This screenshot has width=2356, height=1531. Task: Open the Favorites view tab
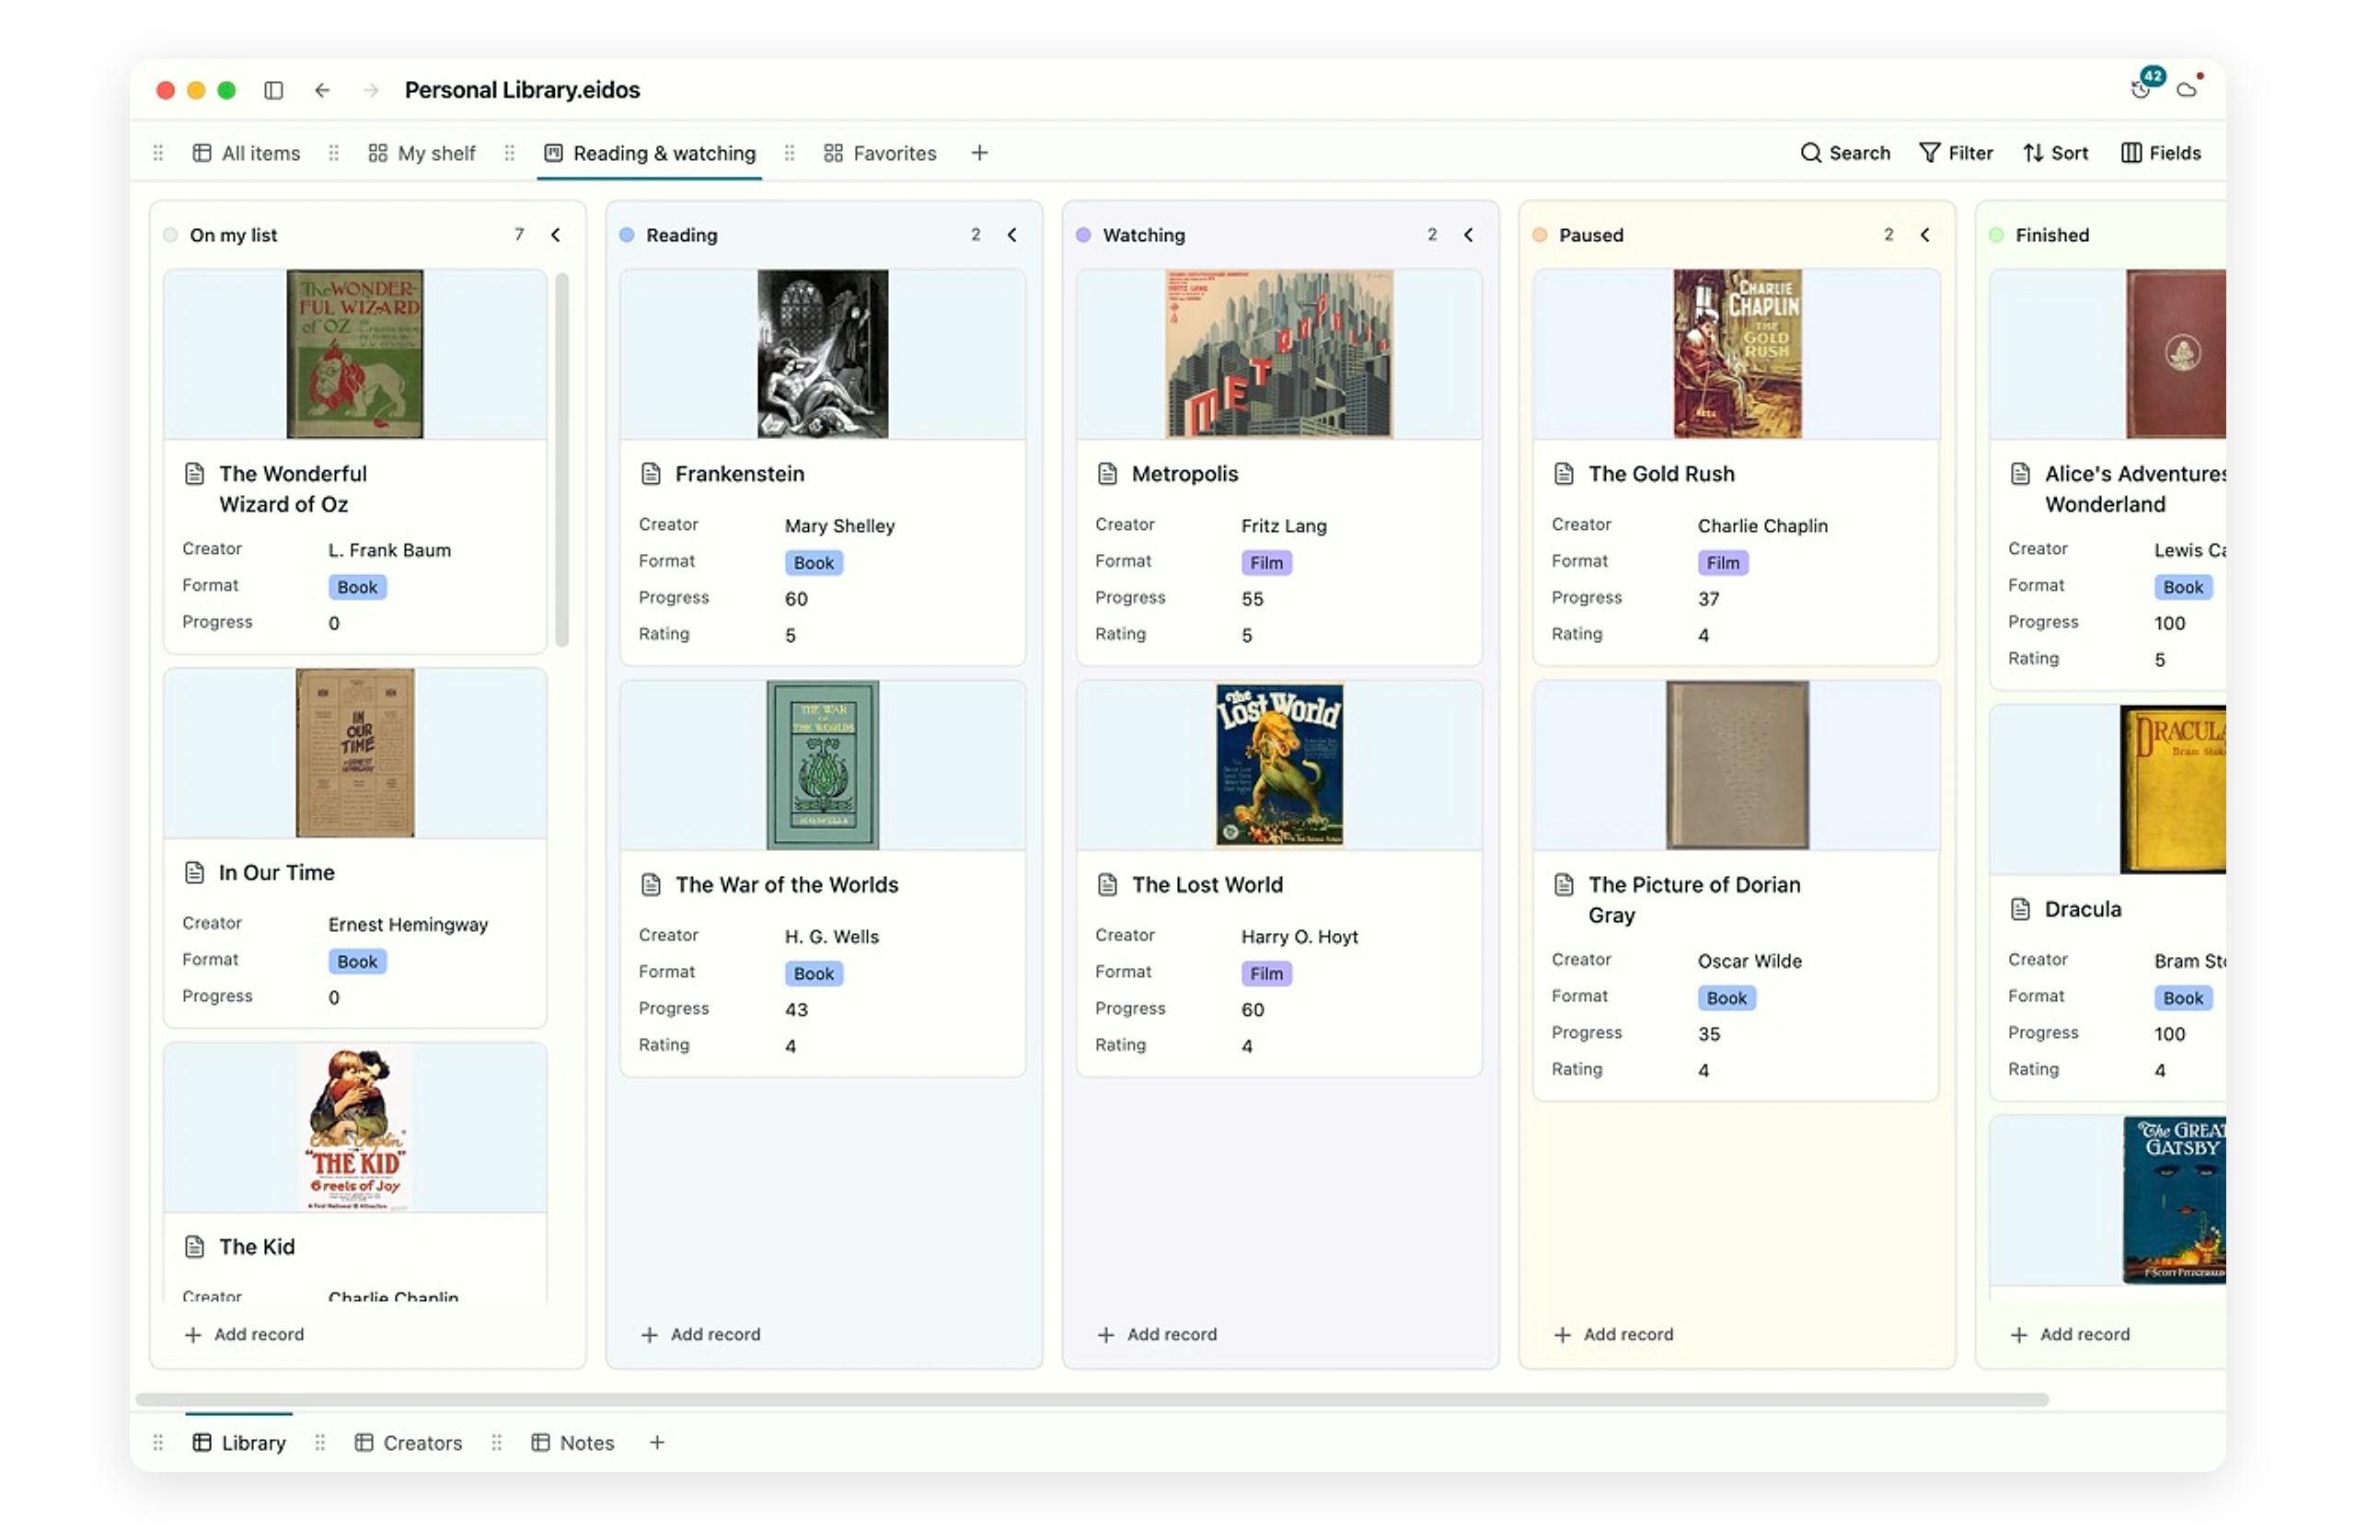pyautogui.click(x=879, y=153)
